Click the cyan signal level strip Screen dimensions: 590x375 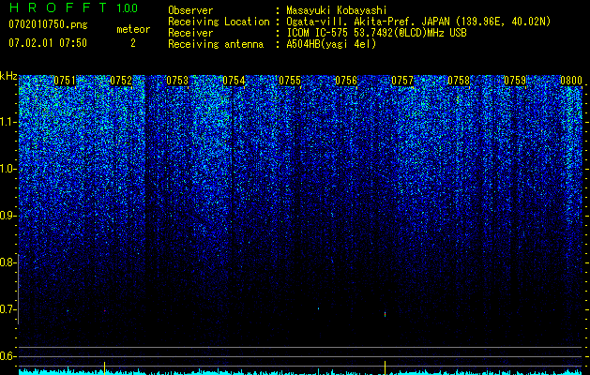[300, 372]
